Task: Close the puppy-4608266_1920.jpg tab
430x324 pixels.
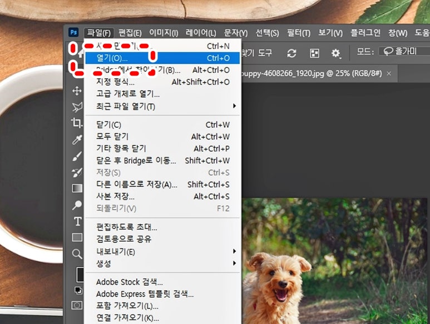Action: (389, 73)
